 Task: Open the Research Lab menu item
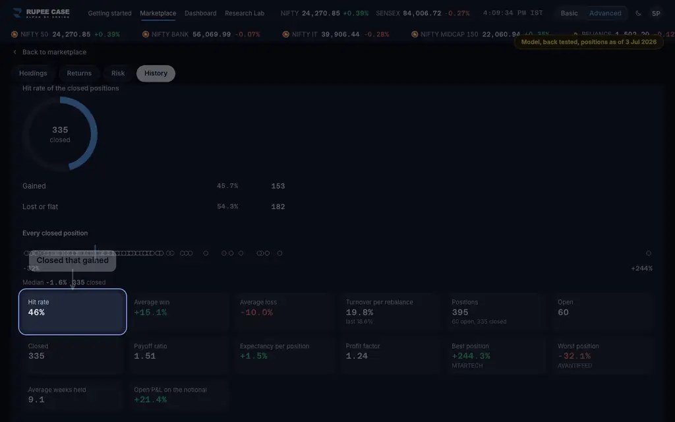[245, 13]
